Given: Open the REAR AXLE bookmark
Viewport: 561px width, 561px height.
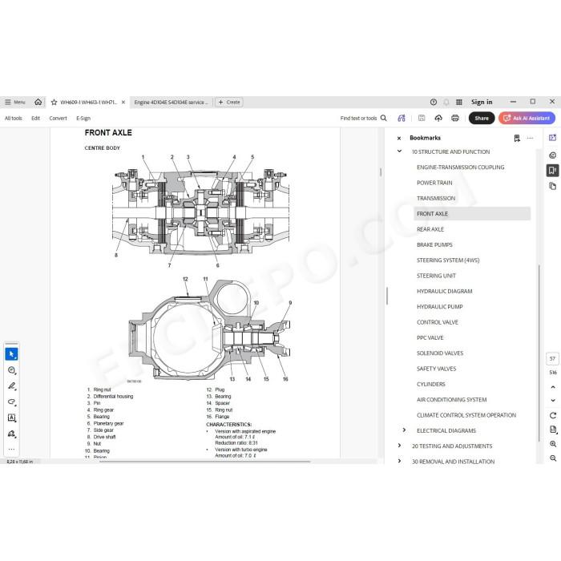Looking at the screenshot, I should coord(430,229).
